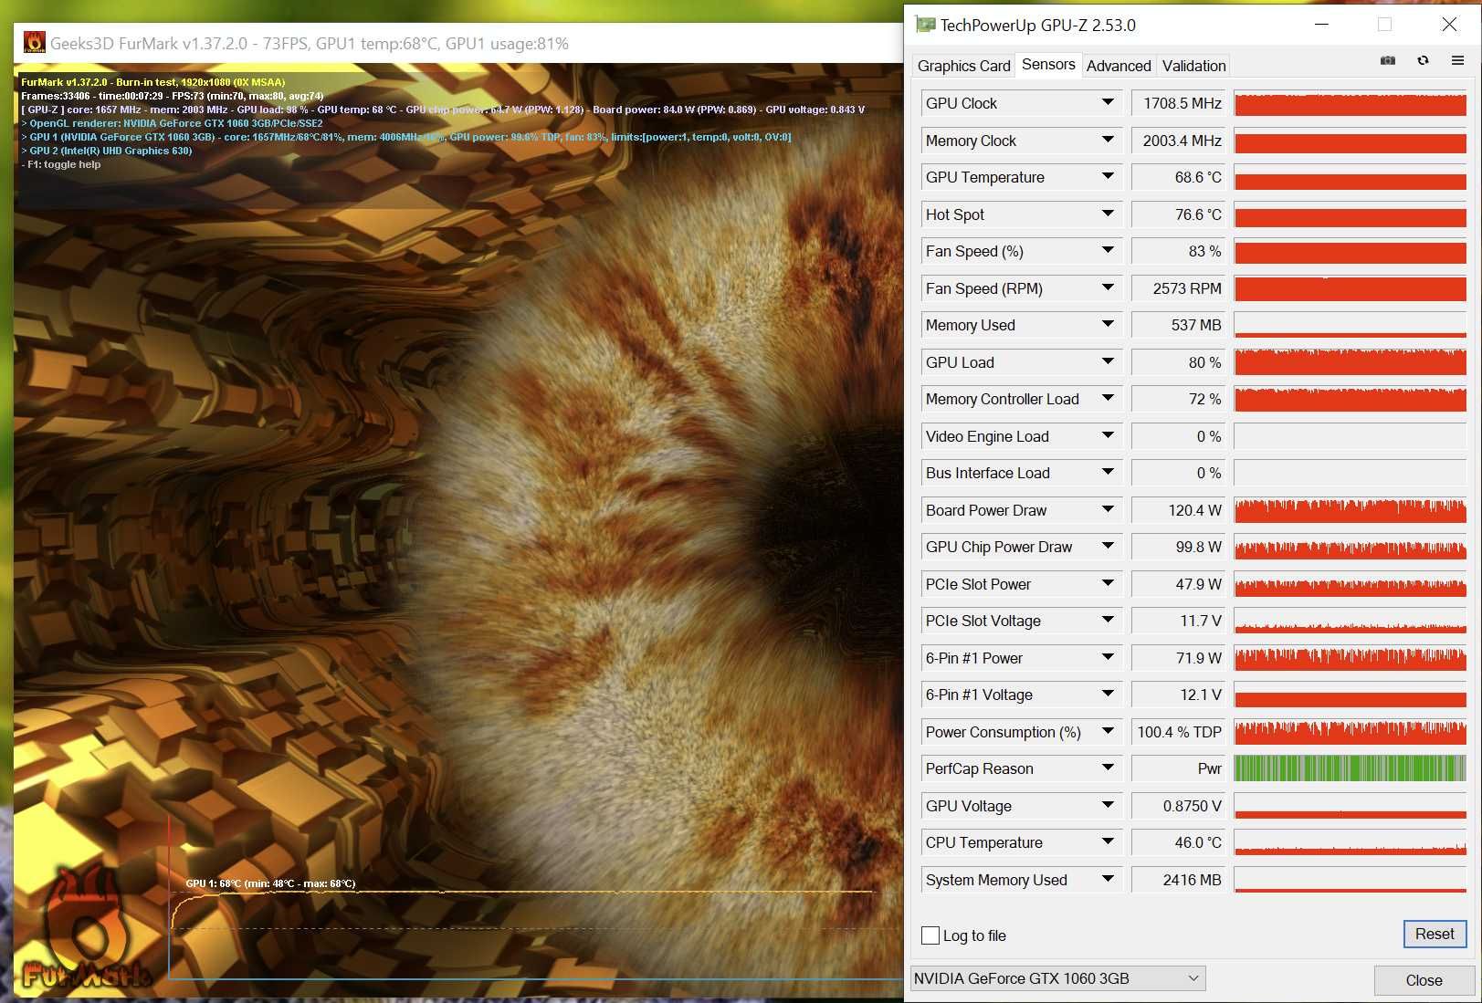Click the System Memory Used 2416 MB value

(x=1180, y=880)
